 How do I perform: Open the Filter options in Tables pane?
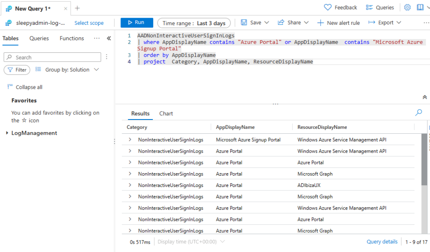[17, 70]
